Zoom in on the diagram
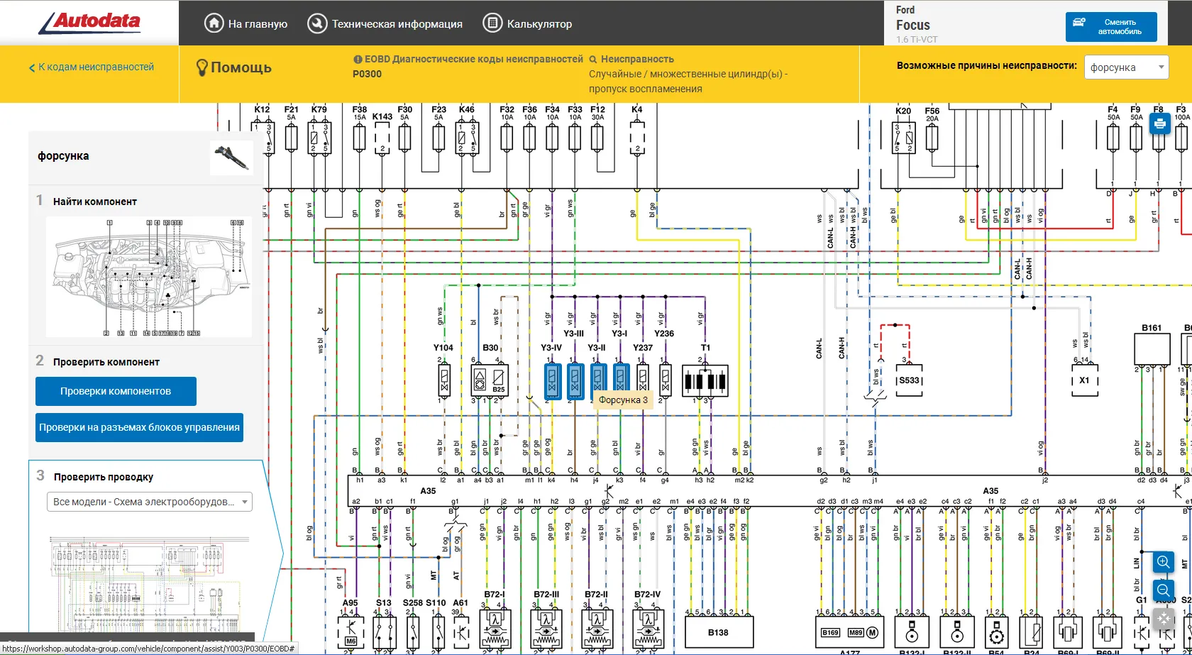 point(1163,562)
